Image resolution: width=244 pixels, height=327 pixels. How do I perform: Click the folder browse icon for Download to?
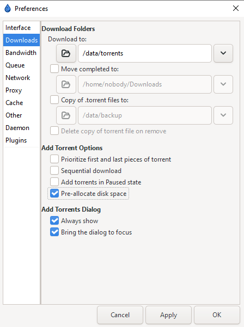coord(66,53)
